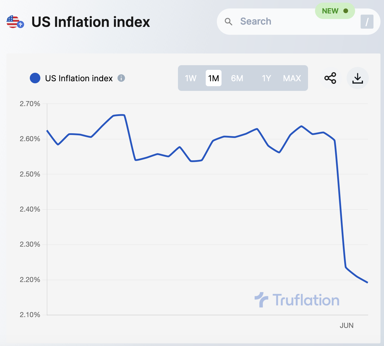Click the US flag Truflation icon
The width and height of the screenshot is (384, 346).
tap(15, 22)
